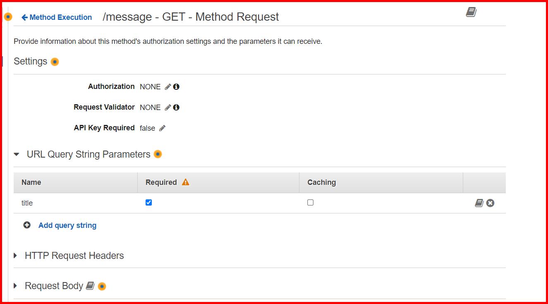548x304 pixels.
Task: Click the Required column warning triangle icon
Action: [186, 182]
